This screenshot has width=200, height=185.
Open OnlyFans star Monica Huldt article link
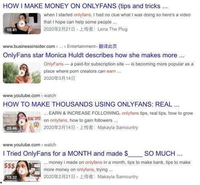(x=94, y=55)
